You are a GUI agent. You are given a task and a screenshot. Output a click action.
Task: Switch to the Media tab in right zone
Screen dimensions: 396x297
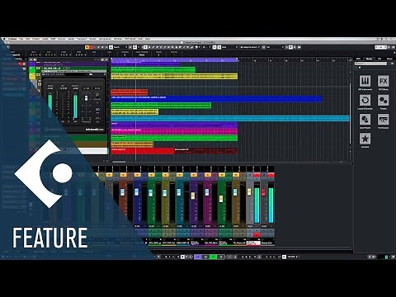pyautogui.click(x=369, y=59)
